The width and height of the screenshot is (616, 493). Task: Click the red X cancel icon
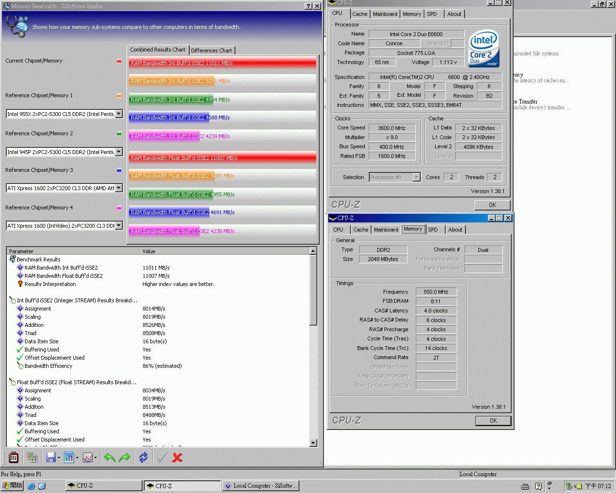point(177,457)
